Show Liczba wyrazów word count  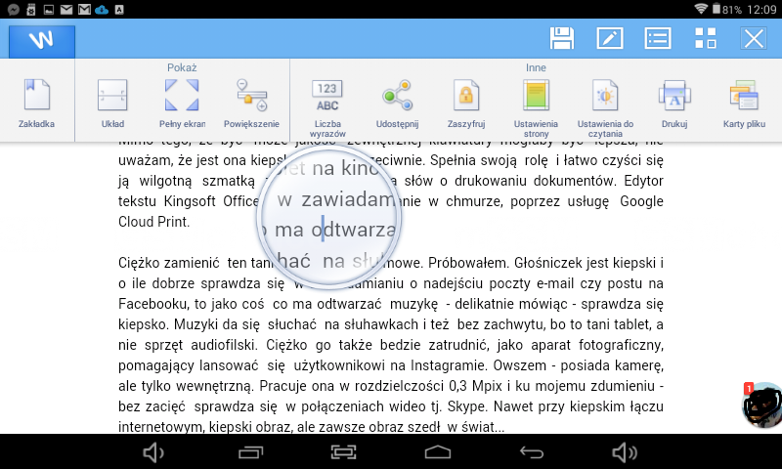pos(326,106)
